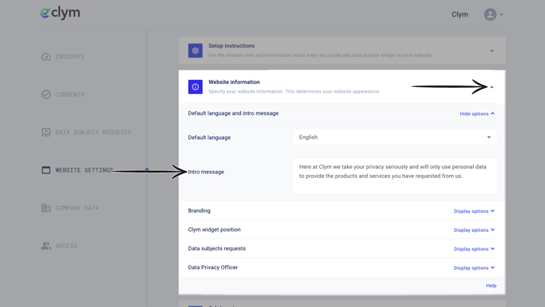Click the Access people icon
This screenshot has width=545, height=307.
coord(46,246)
